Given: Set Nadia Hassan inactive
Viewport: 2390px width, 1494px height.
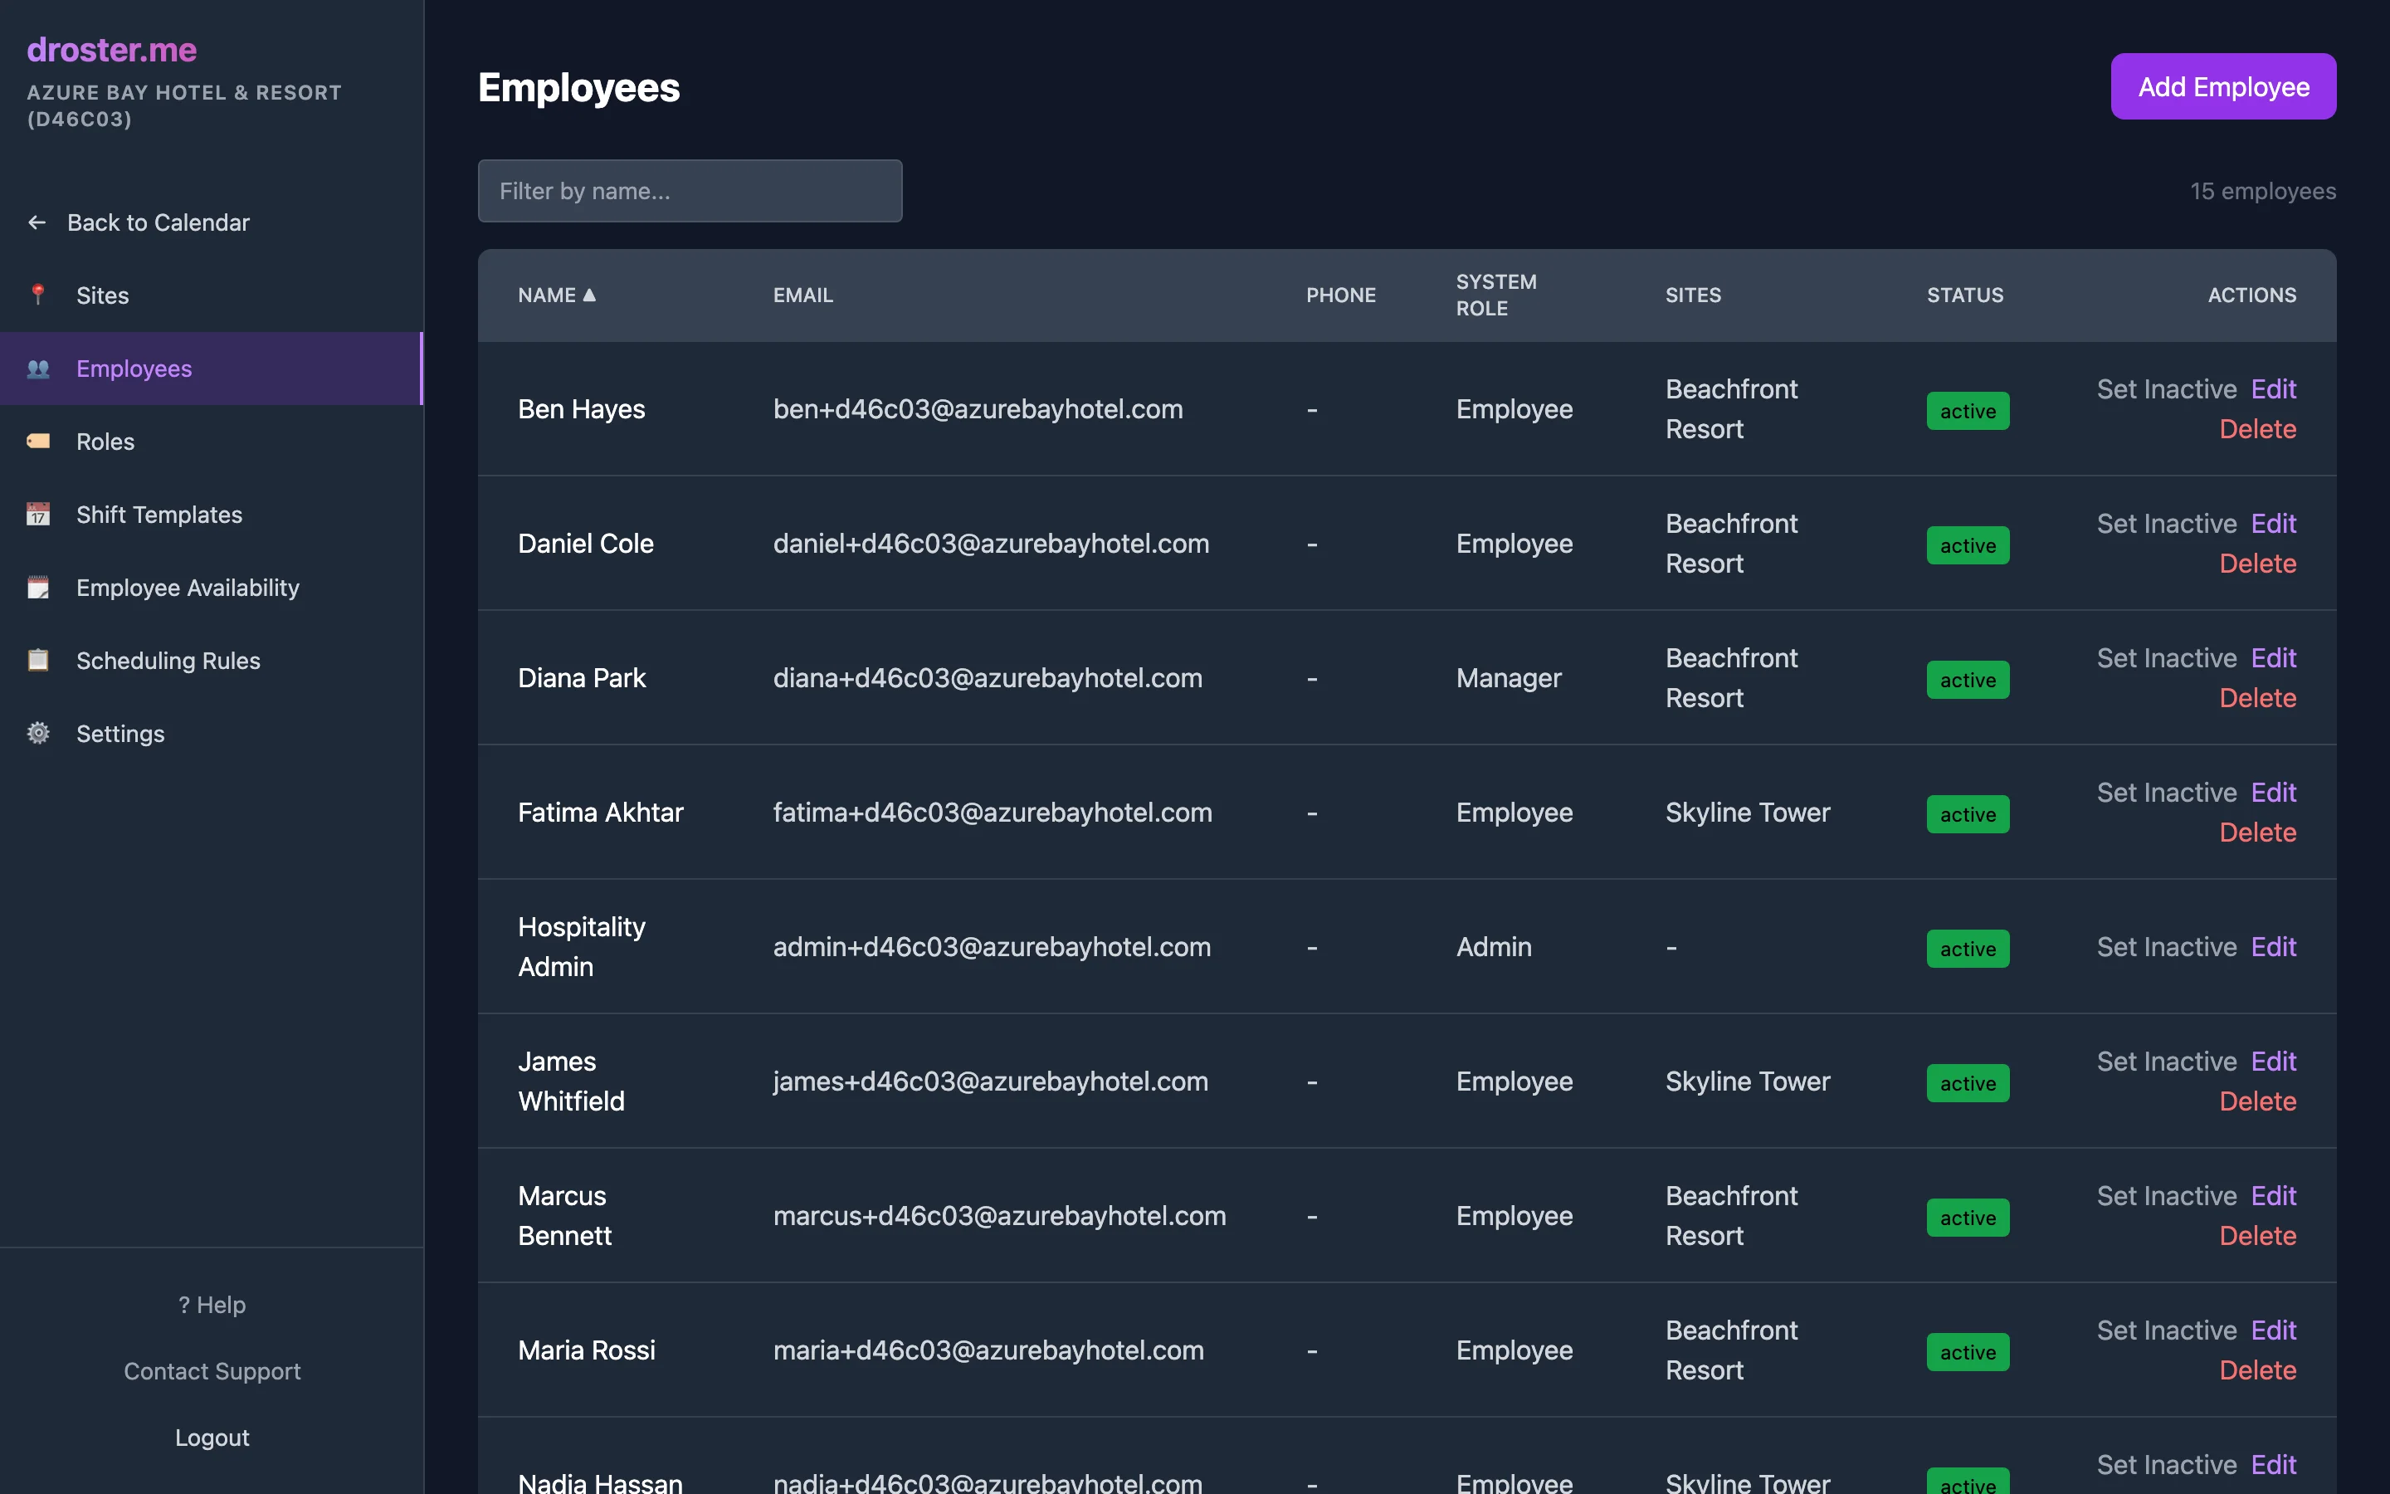Looking at the screenshot, I should pyautogui.click(x=2166, y=1464).
